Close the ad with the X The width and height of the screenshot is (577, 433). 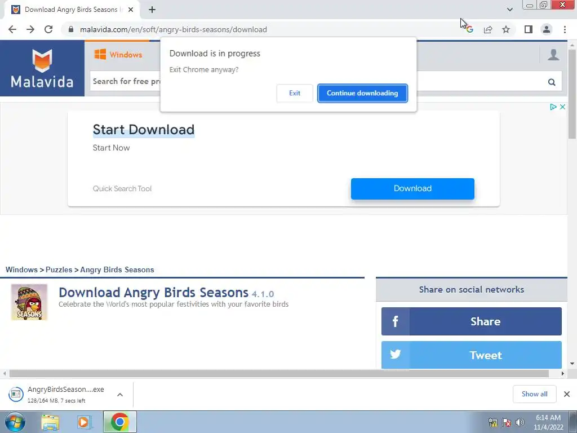coord(563,107)
